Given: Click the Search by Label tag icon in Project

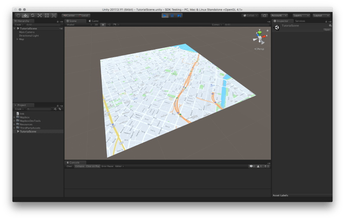Looking at the screenshot, I should pos(60,109).
